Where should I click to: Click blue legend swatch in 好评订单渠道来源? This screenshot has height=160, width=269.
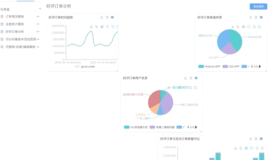(244, 67)
